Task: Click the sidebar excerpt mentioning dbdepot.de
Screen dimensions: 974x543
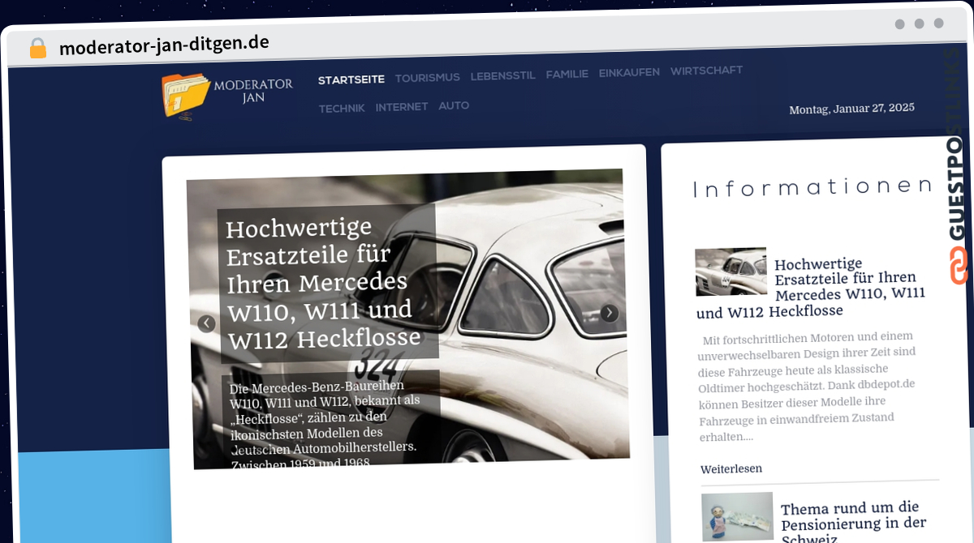Action: [x=808, y=387]
